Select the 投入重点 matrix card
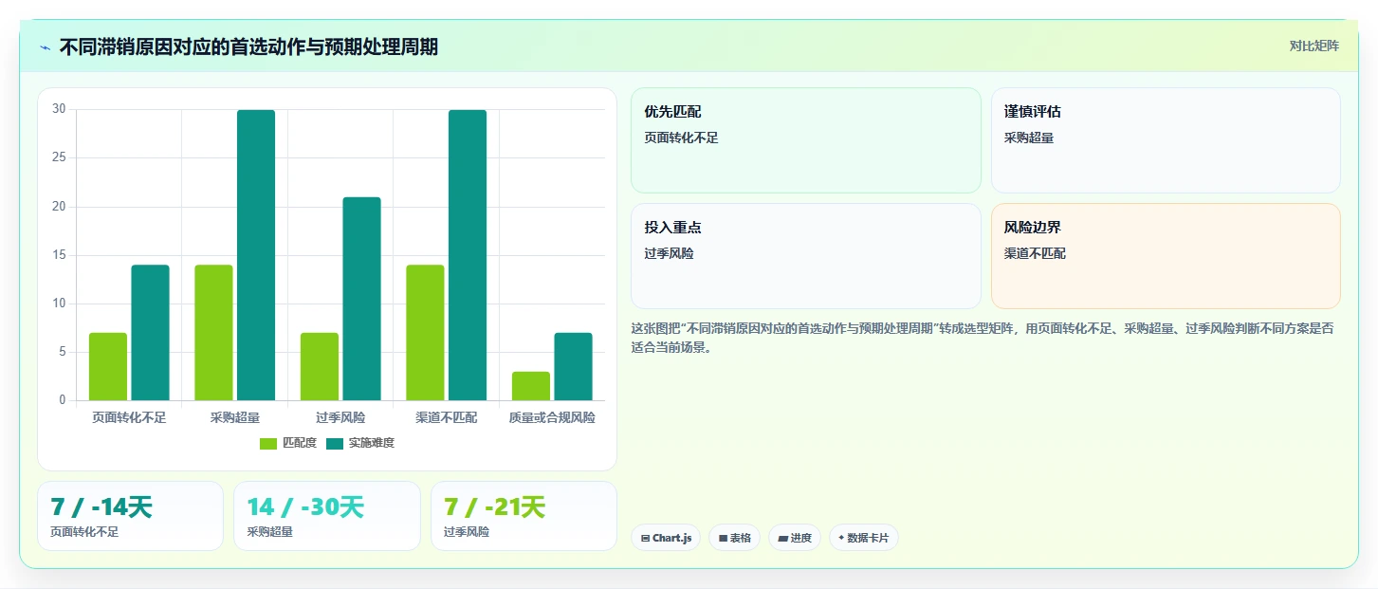 tap(806, 256)
